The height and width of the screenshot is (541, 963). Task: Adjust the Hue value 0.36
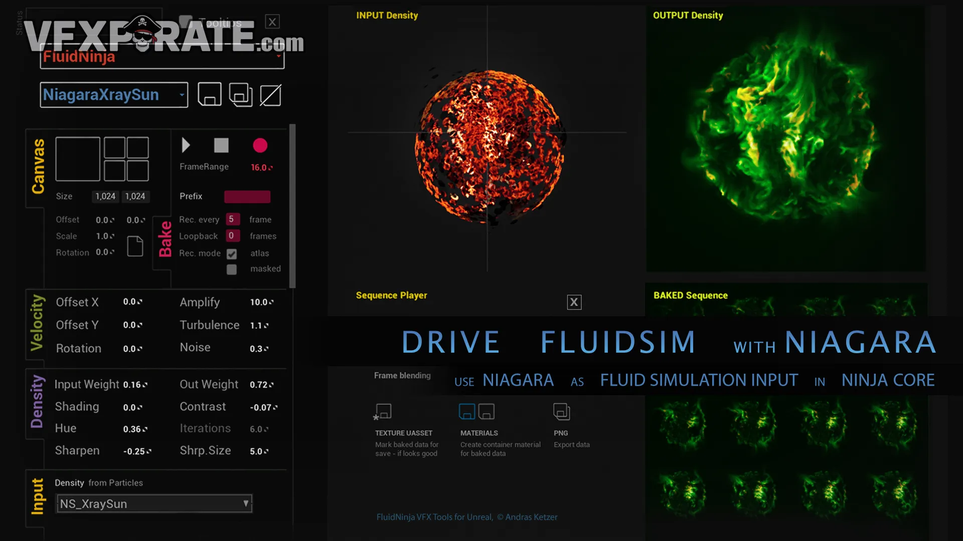pyautogui.click(x=135, y=429)
